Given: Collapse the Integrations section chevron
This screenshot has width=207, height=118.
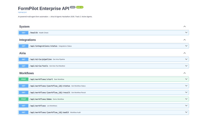Looking at the screenshot, I should (185, 40).
